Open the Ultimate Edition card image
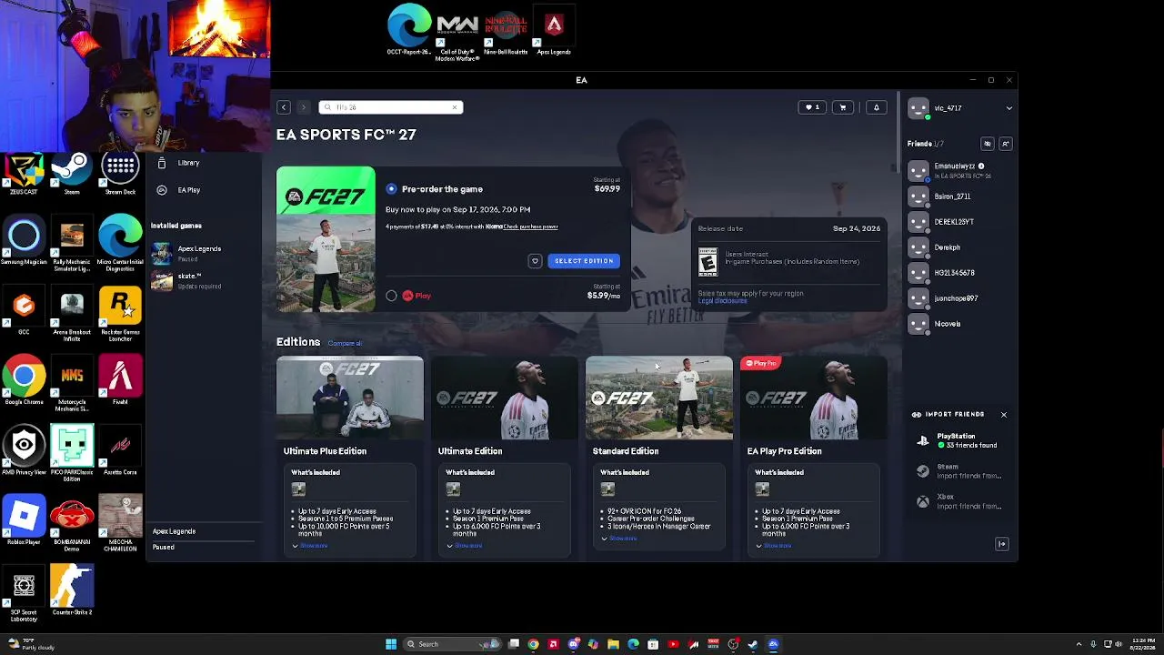The width and height of the screenshot is (1164, 655). click(505, 398)
